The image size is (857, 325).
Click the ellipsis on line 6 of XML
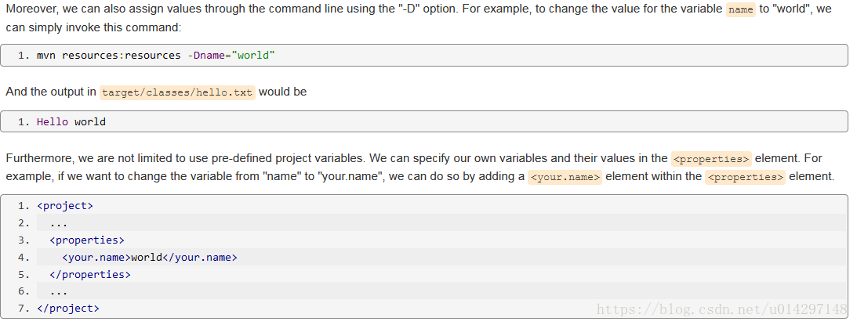58,291
